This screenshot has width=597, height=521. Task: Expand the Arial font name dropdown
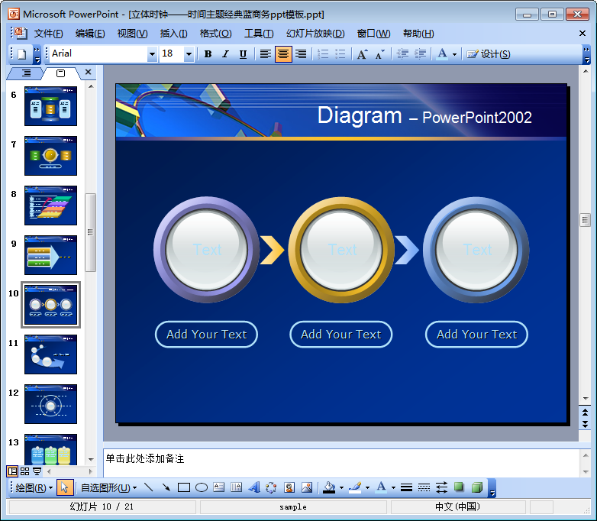pyautogui.click(x=152, y=53)
